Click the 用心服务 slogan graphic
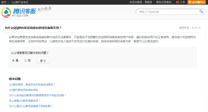208x112 pixels. tap(45, 9)
